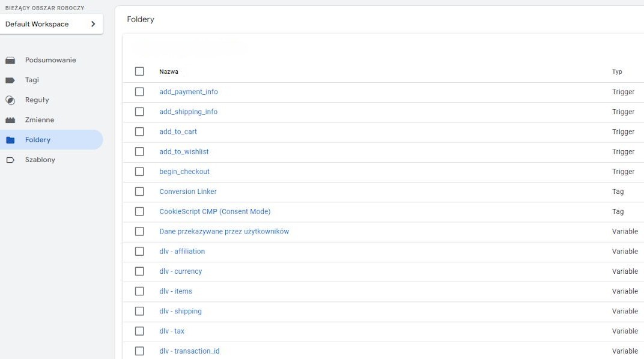Check the CookieScript CMP row checkbox
Screen dimensions: 644x359
[139, 211]
